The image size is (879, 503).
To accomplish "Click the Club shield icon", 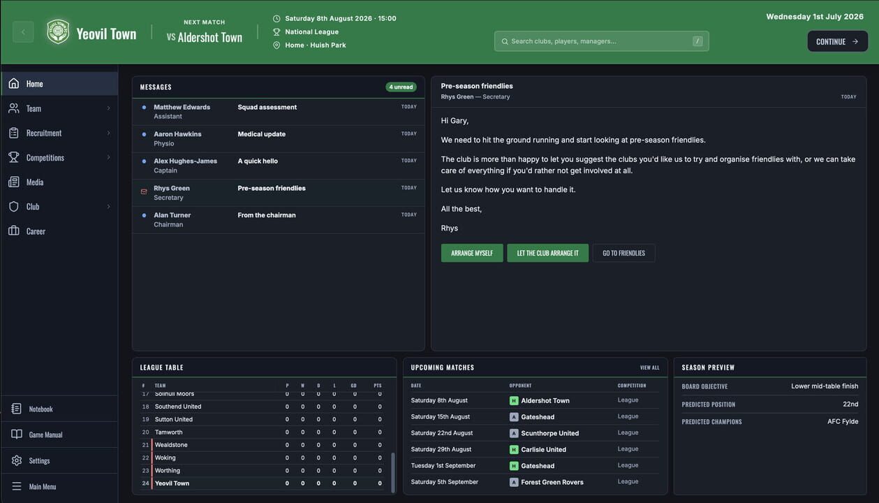I will (14, 206).
